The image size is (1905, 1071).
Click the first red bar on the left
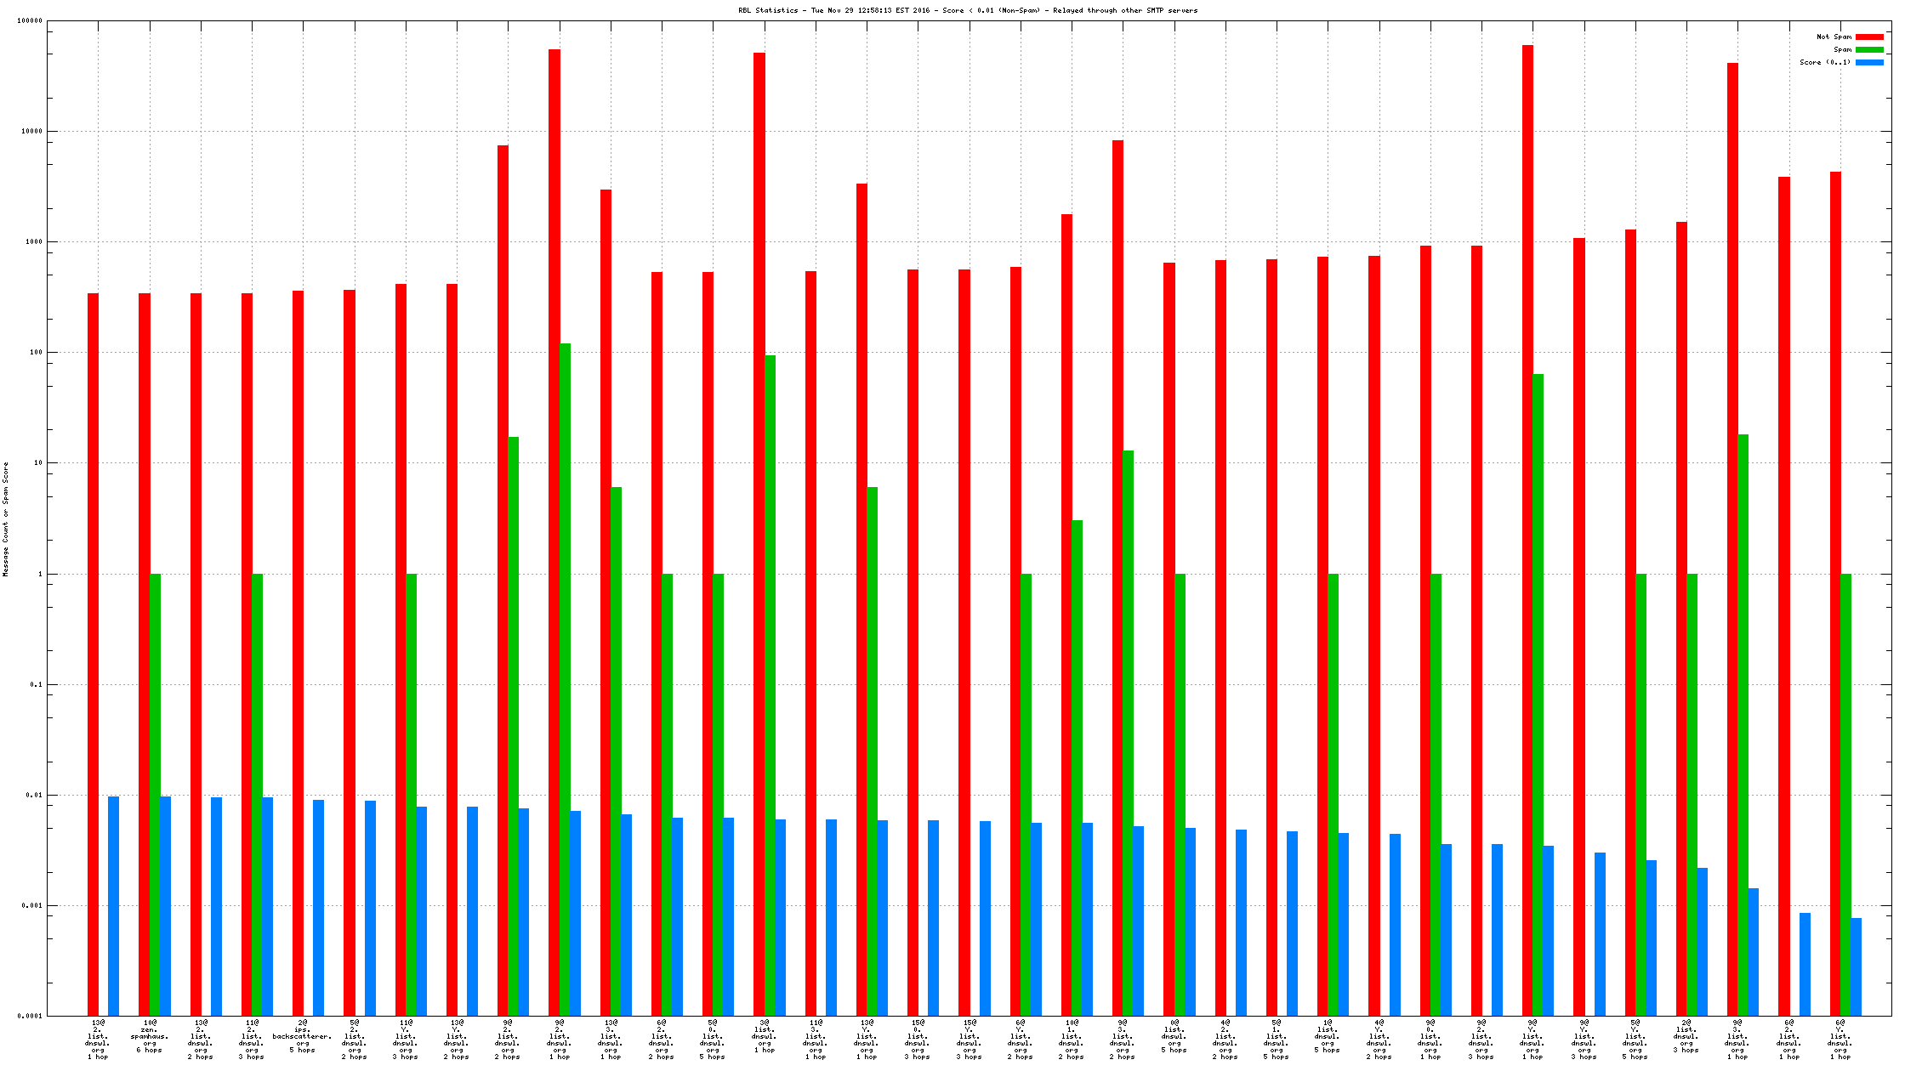coord(93,654)
